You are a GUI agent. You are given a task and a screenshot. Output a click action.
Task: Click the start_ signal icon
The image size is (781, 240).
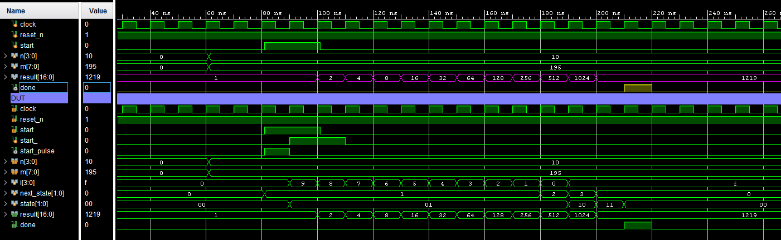coord(14,141)
